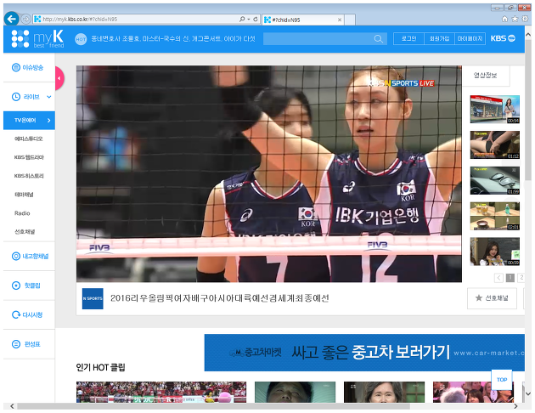Image resolution: width=535 pixels, height=413 pixels.
Task: Open the HOT trending keywords text
Action: click(x=173, y=38)
